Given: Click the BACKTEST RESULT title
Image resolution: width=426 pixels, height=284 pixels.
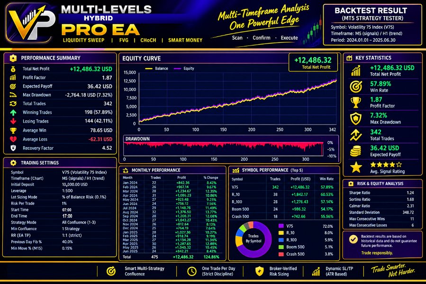Looking at the screenshot, I should pyautogui.click(x=371, y=10).
